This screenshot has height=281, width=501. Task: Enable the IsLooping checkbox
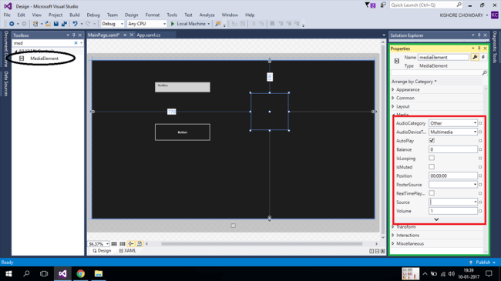432,158
